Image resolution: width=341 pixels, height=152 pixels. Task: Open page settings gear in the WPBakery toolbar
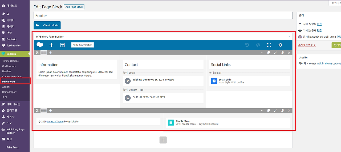tap(280, 45)
